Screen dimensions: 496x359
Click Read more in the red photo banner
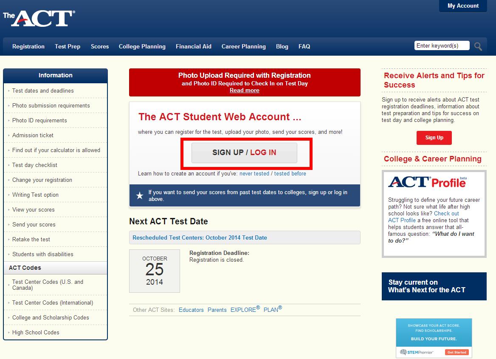245,90
